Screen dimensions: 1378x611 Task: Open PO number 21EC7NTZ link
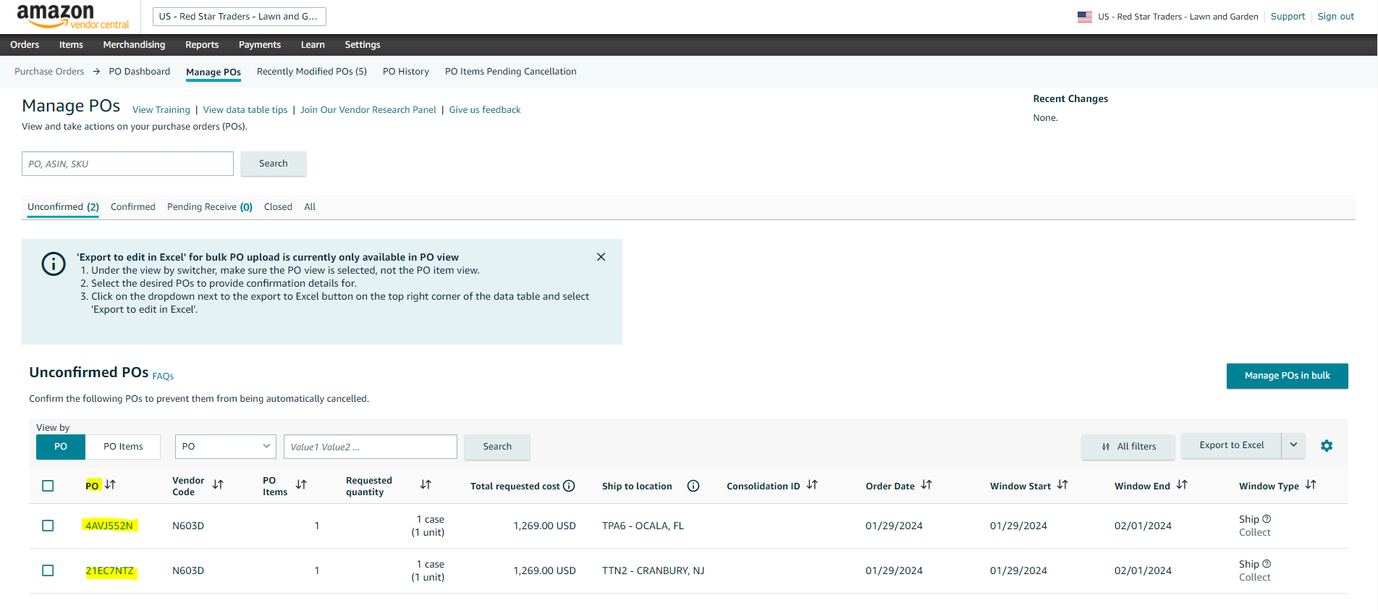tap(110, 570)
